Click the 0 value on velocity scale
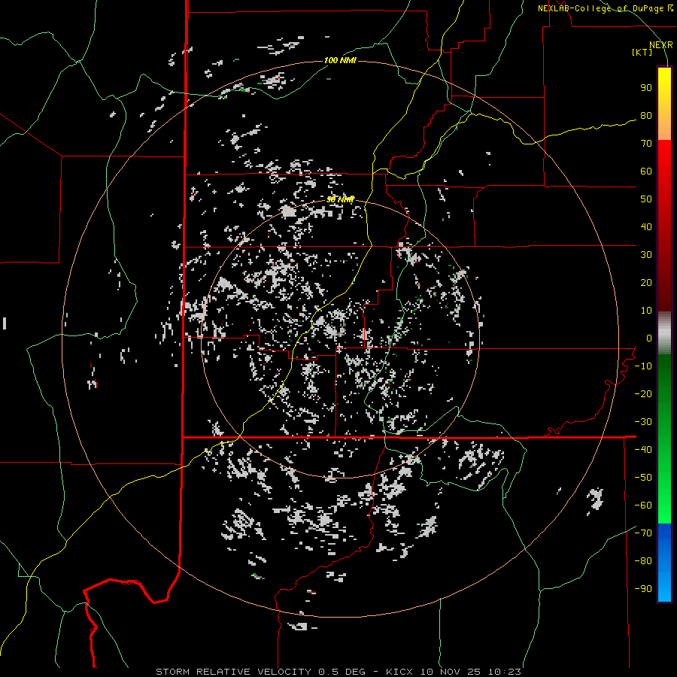This screenshot has height=677, width=677. tap(649, 338)
